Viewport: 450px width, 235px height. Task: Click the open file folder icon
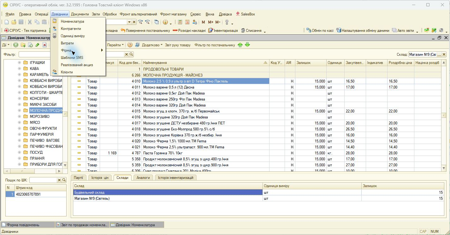click(14, 22)
